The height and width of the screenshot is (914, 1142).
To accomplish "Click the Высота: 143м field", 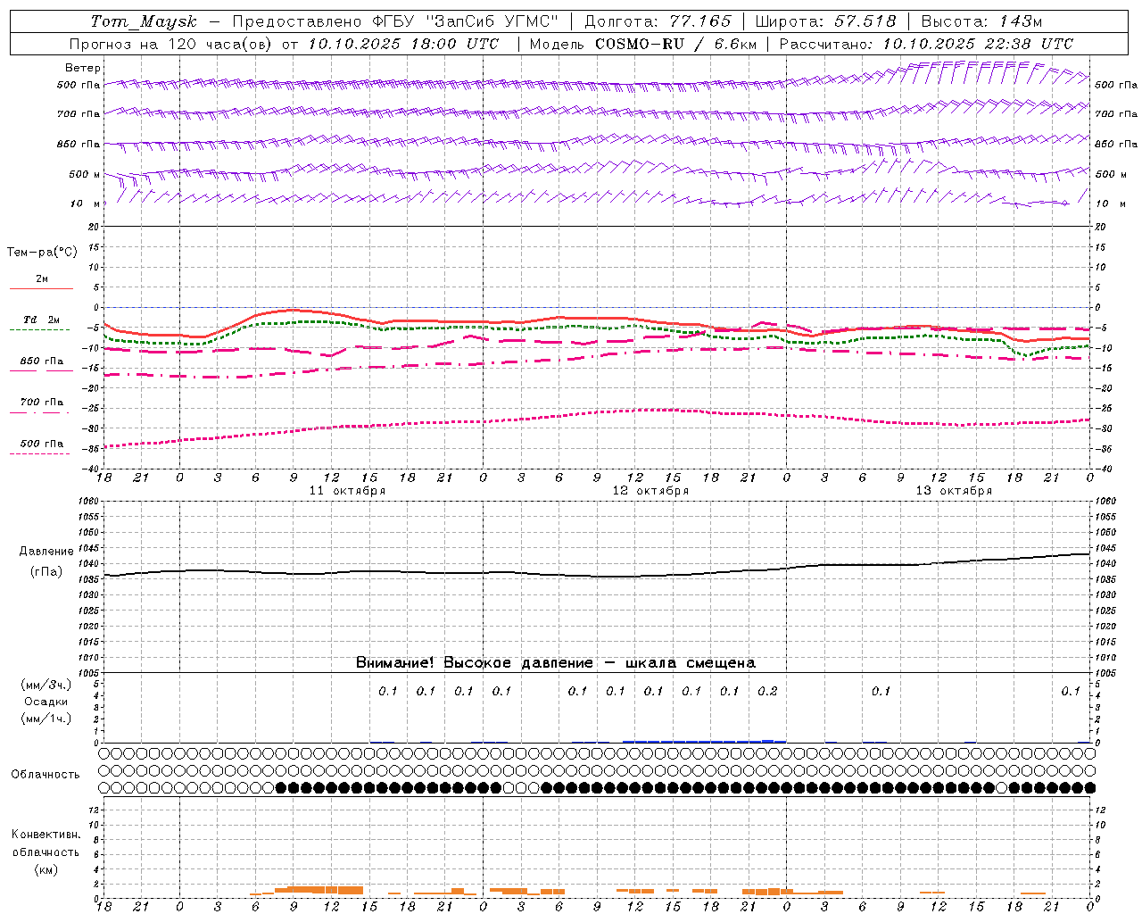I will click(x=981, y=21).
